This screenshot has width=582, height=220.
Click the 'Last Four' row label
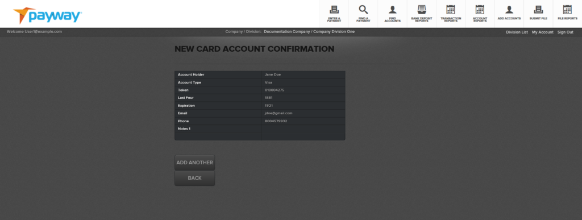point(186,98)
